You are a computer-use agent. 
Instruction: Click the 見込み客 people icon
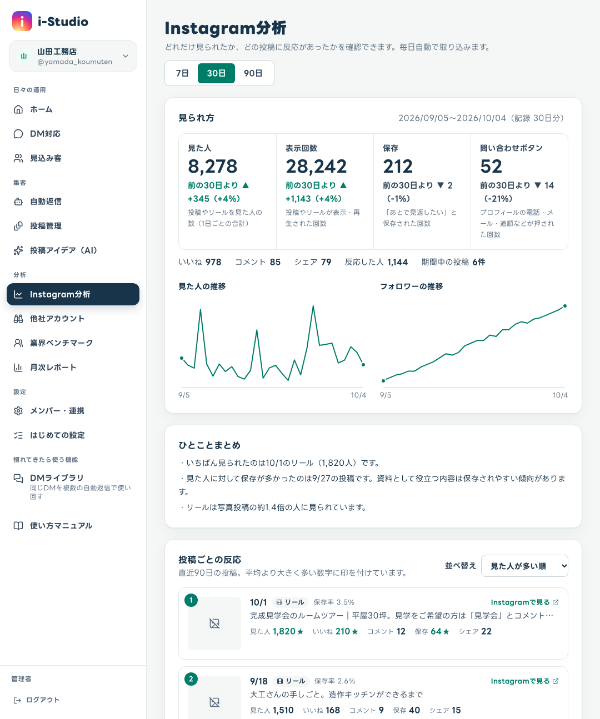coord(18,158)
